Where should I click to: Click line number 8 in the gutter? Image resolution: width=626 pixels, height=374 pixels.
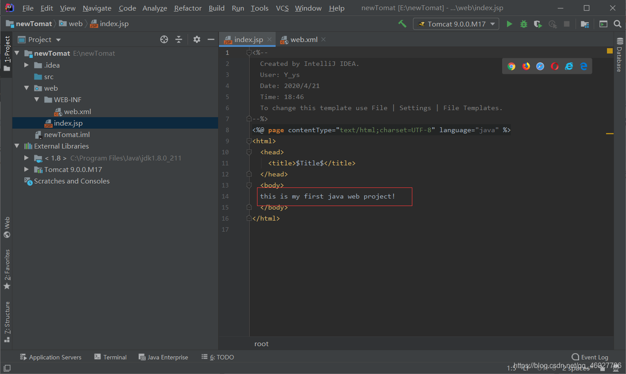coord(227,130)
